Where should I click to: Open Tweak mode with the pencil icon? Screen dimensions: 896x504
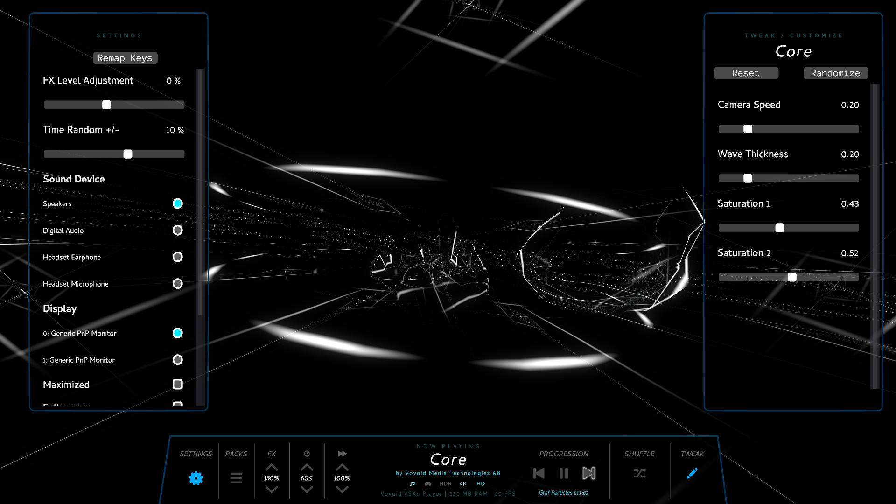(692, 473)
